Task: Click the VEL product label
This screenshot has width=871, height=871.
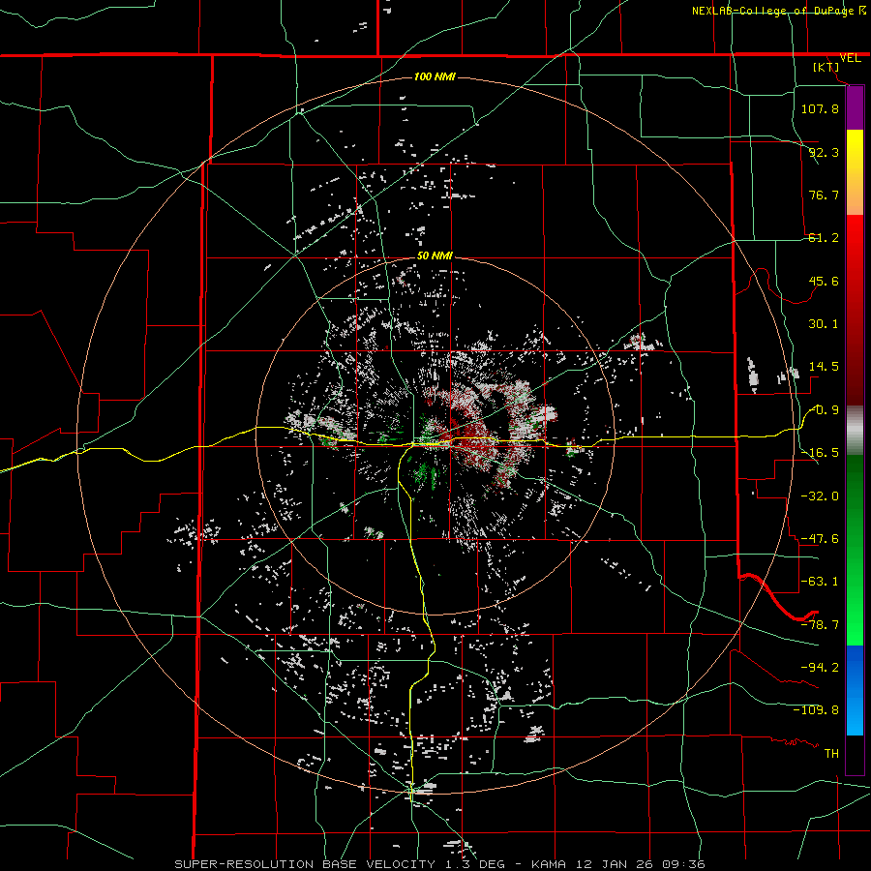Action: coord(850,58)
